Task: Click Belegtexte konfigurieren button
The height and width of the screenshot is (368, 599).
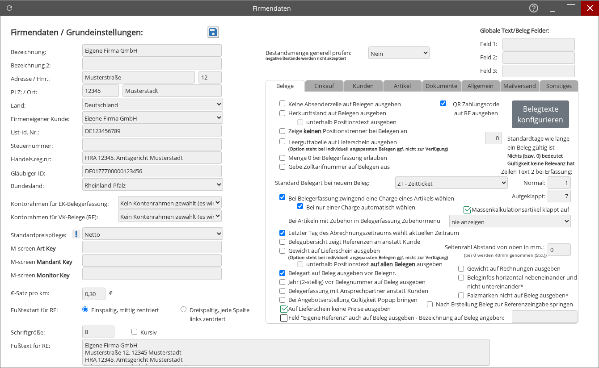Action: point(540,114)
